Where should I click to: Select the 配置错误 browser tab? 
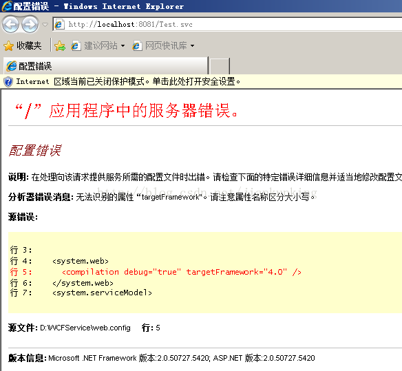[x=105, y=66]
